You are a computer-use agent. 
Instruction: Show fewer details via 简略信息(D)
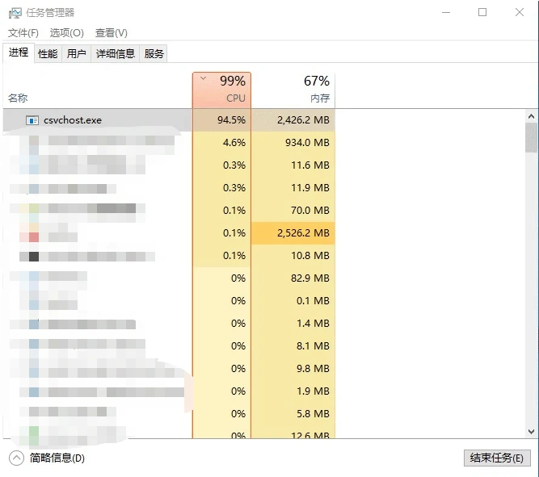[x=57, y=458]
